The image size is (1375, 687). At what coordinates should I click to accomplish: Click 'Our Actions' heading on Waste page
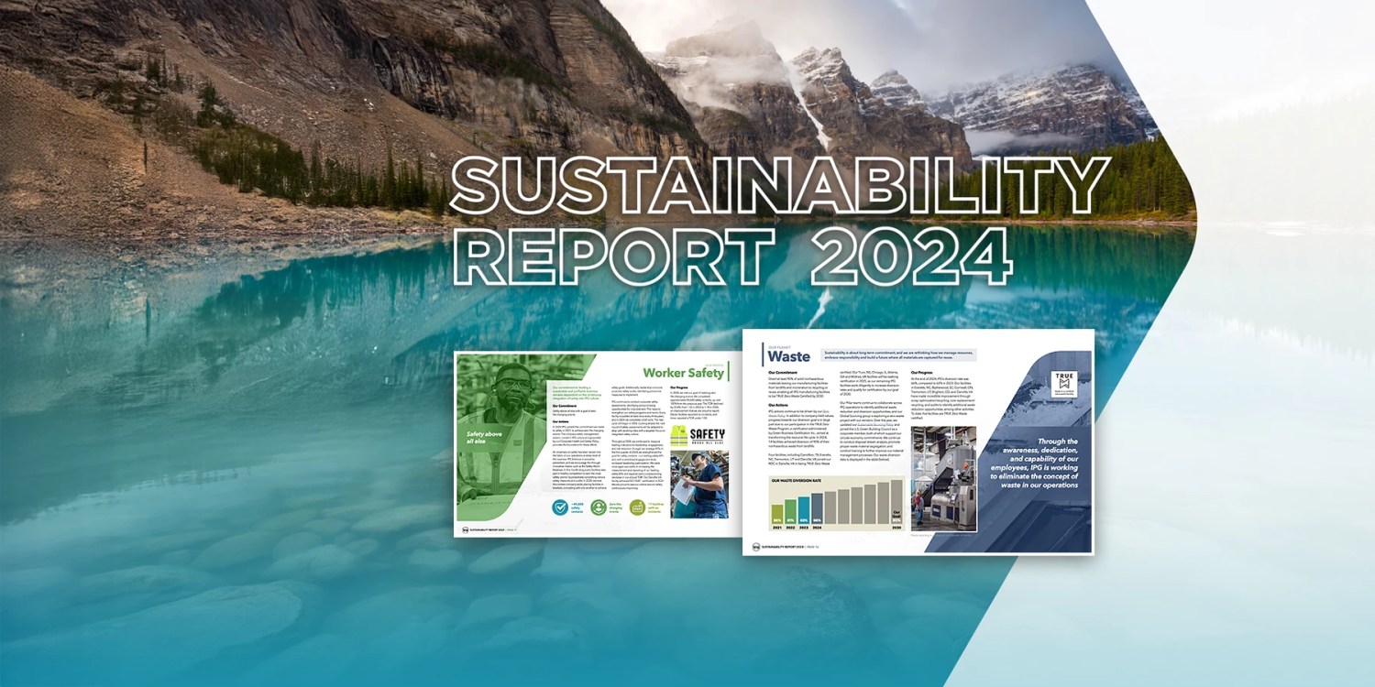pyautogui.click(x=778, y=405)
